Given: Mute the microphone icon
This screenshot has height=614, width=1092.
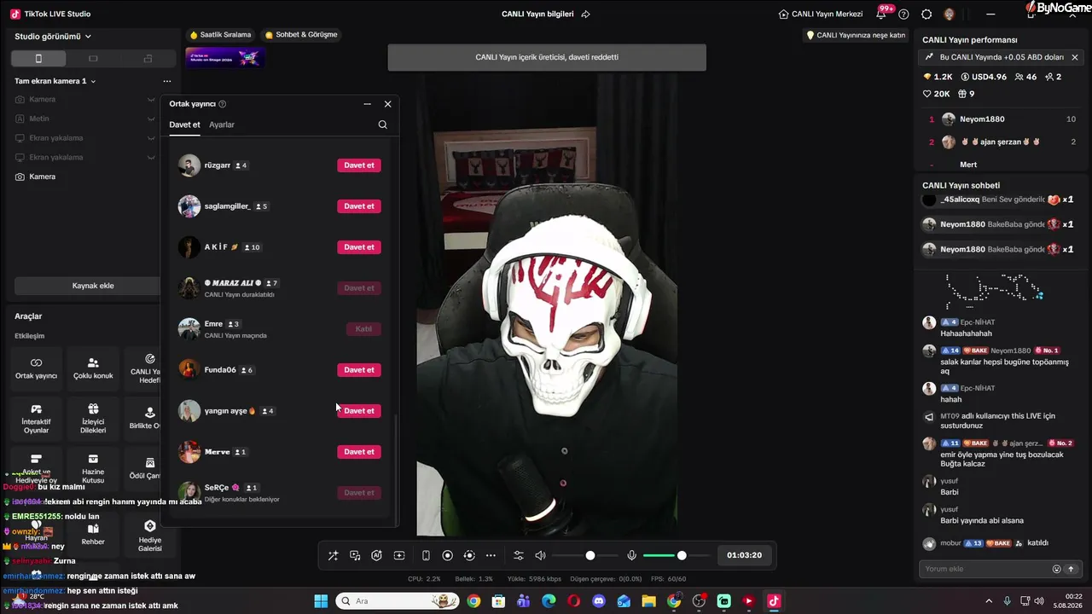Looking at the screenshot, I should coord(631,555).
